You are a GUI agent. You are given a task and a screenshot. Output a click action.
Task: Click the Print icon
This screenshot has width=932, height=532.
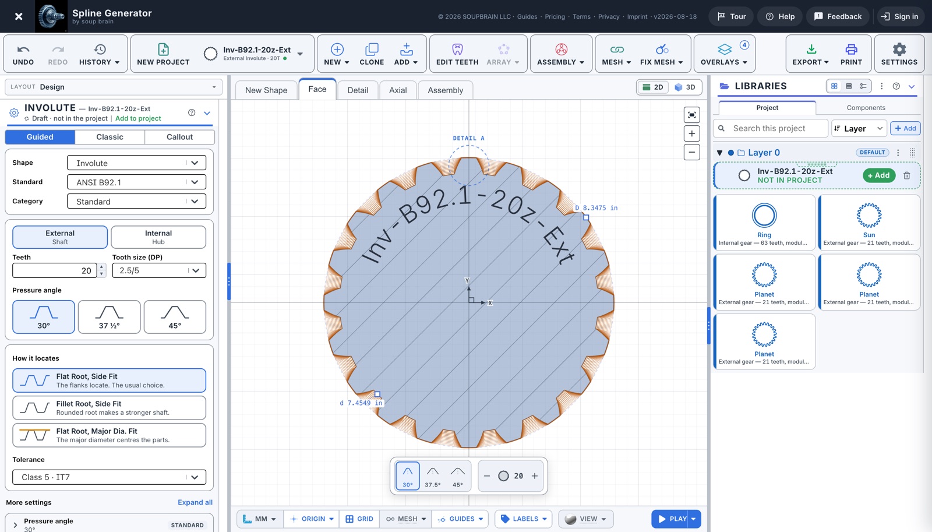[851, 54]
